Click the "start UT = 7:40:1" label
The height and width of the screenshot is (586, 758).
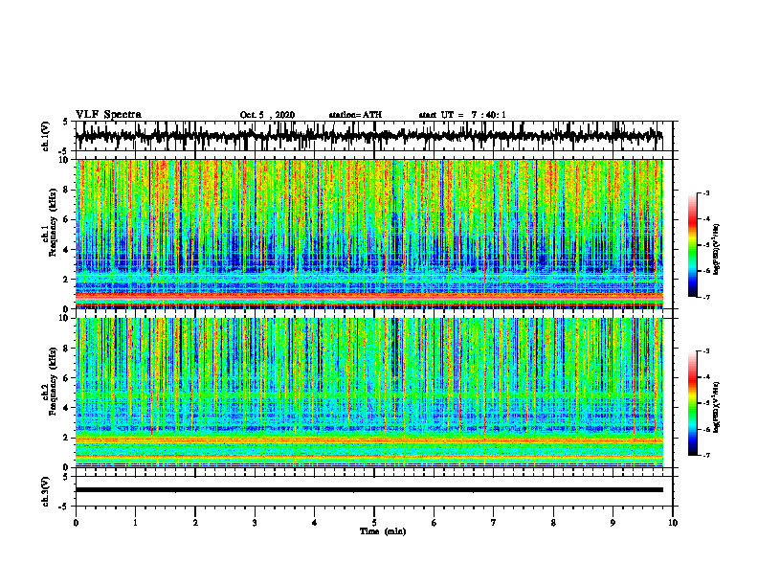(x=462, y=115)
